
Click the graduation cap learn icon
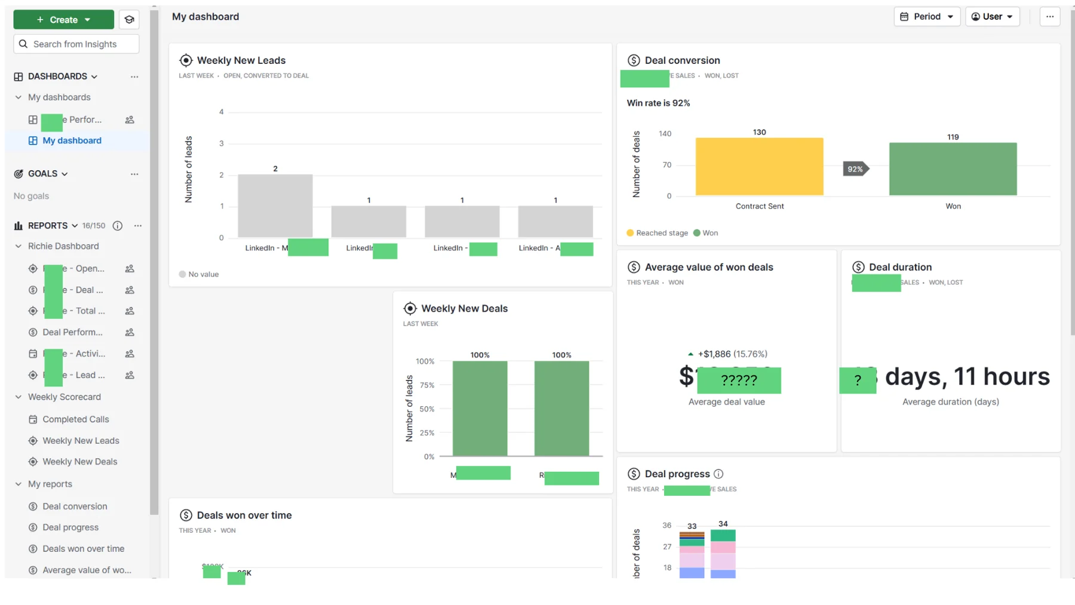(129, 20)
